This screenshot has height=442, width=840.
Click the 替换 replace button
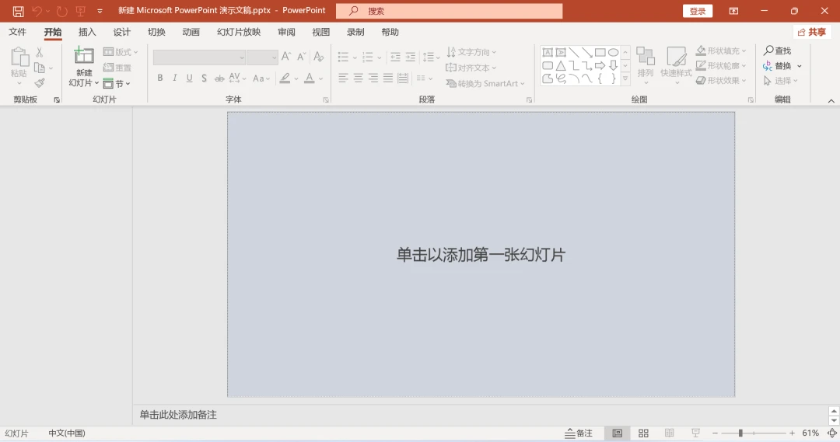coord(777,66)
